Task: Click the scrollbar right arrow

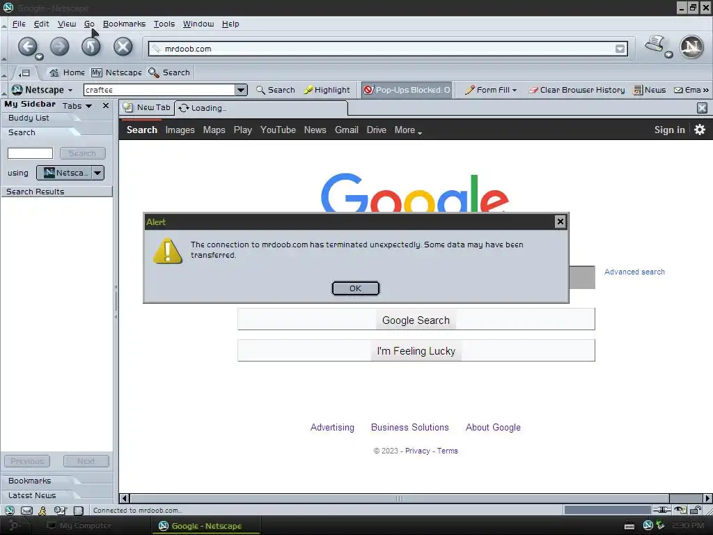Action: click(707, 498)
